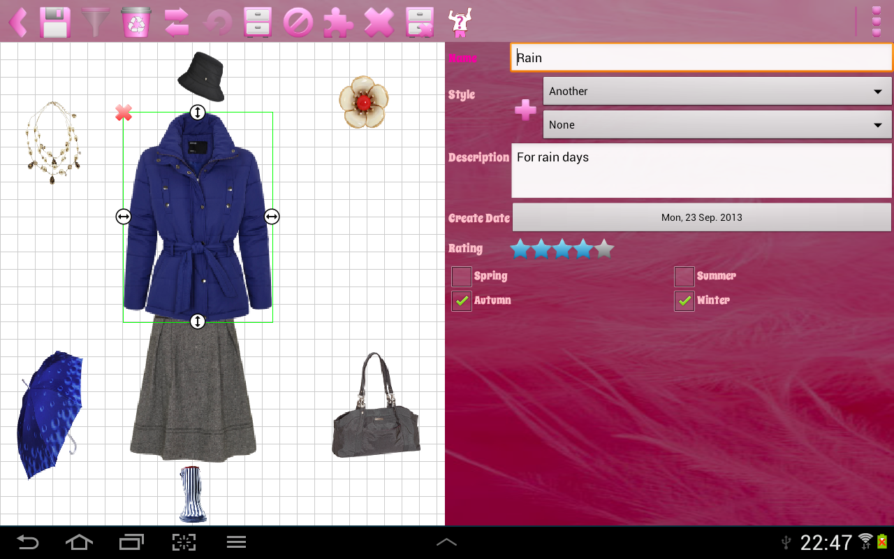
Task: Set rating to five stars
Action: [603, 249]
